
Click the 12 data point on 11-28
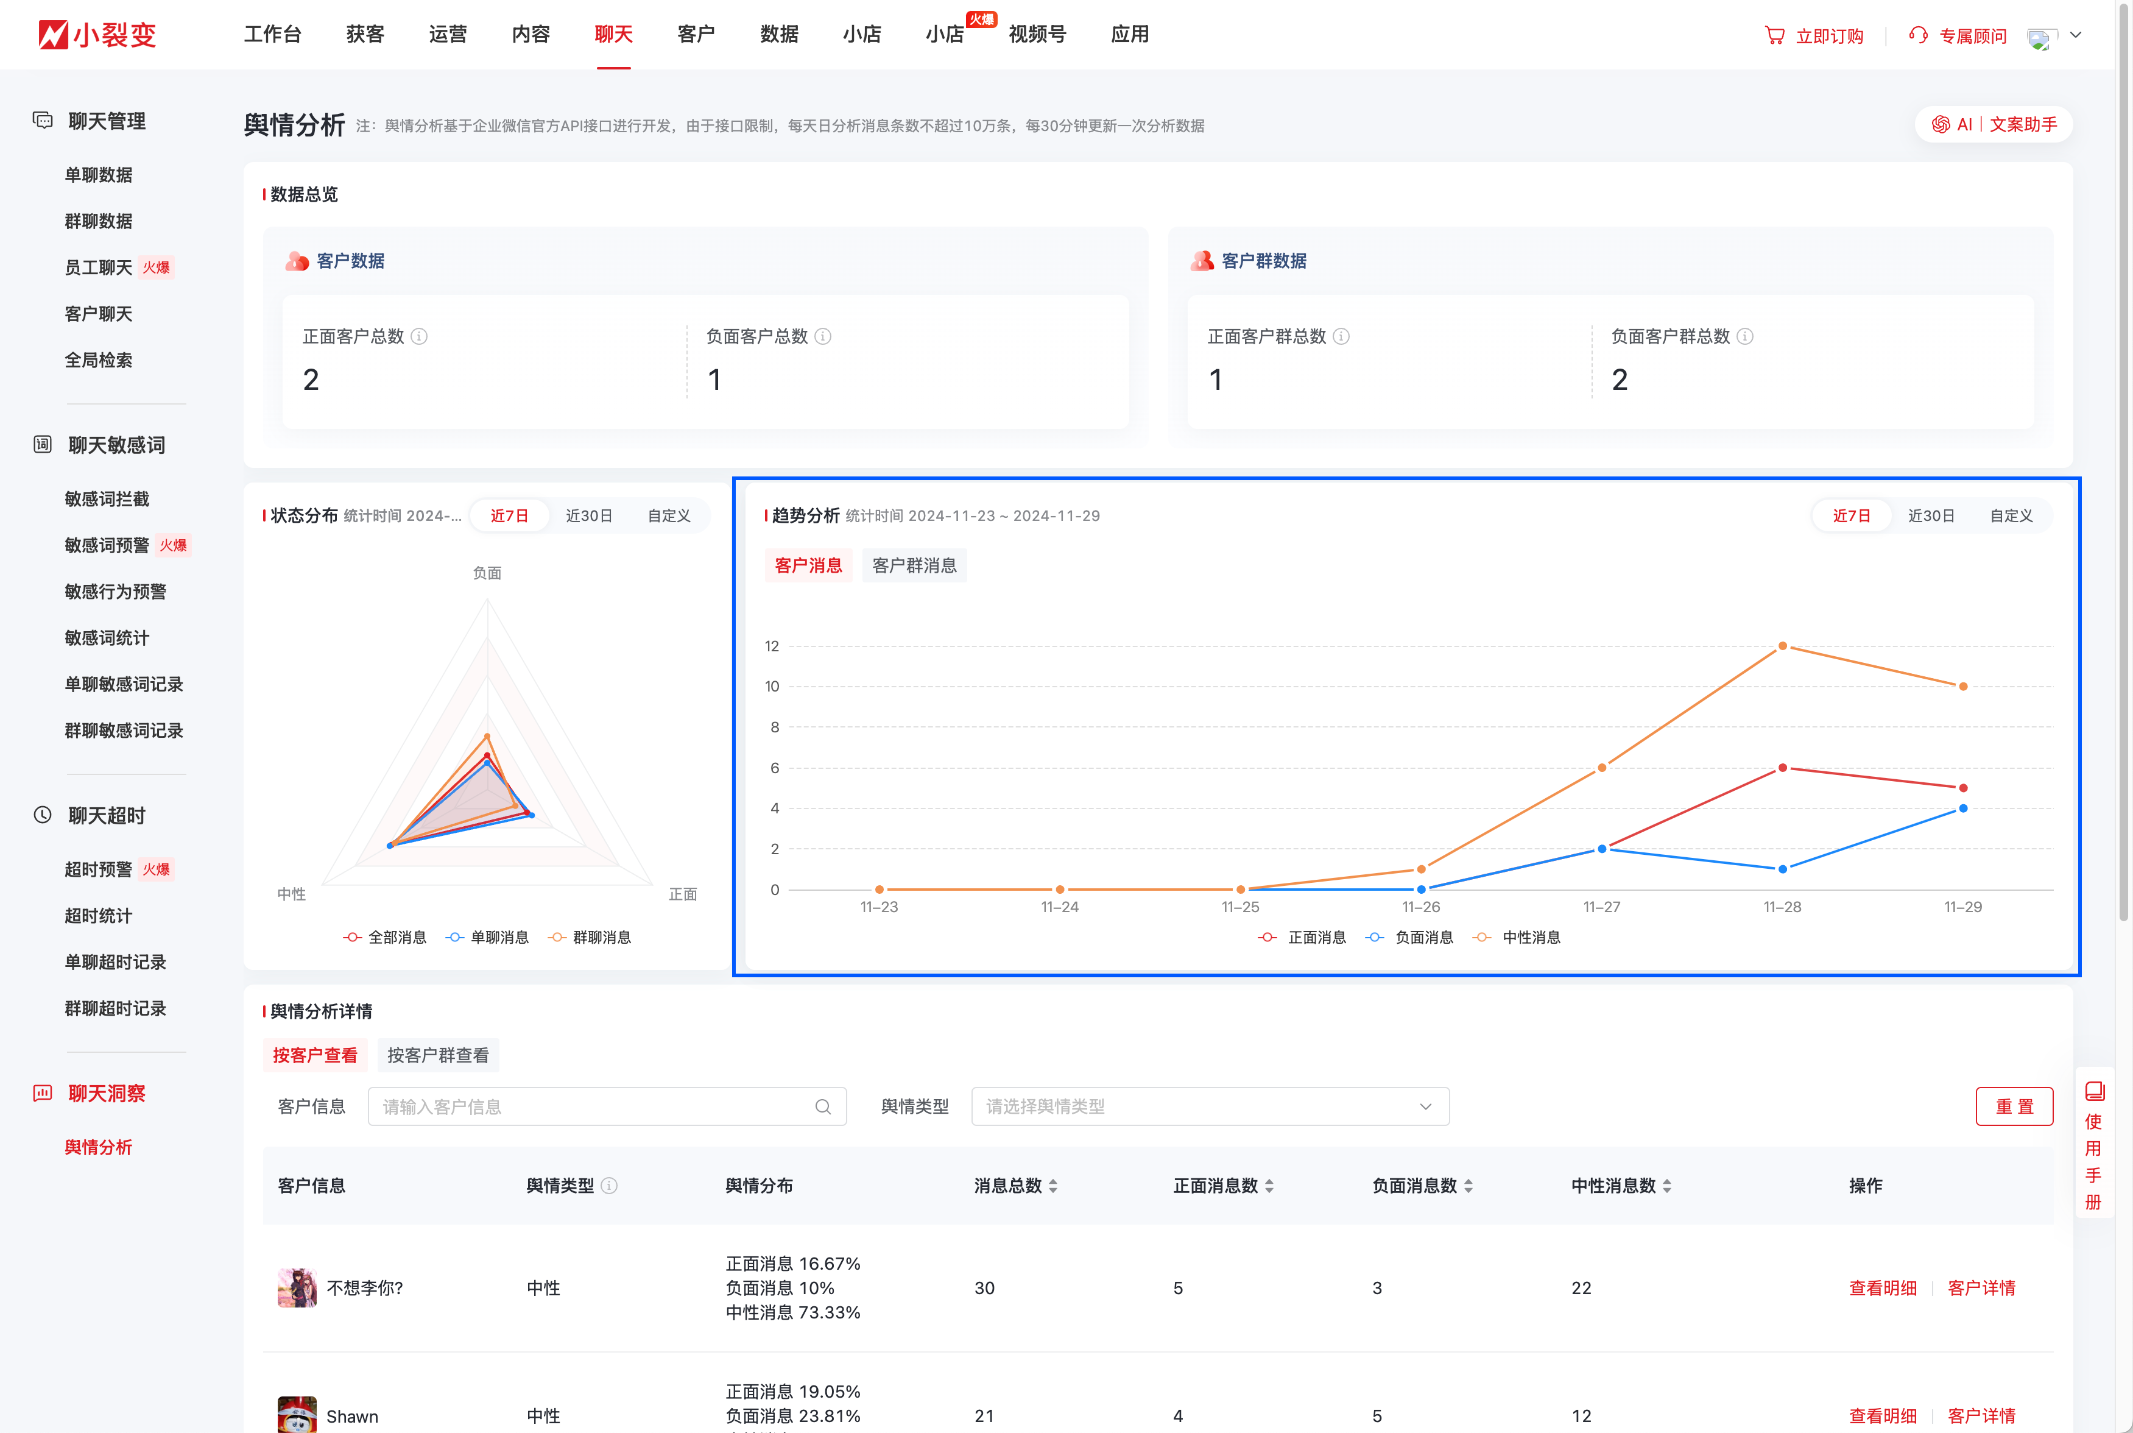[1782, 646]
